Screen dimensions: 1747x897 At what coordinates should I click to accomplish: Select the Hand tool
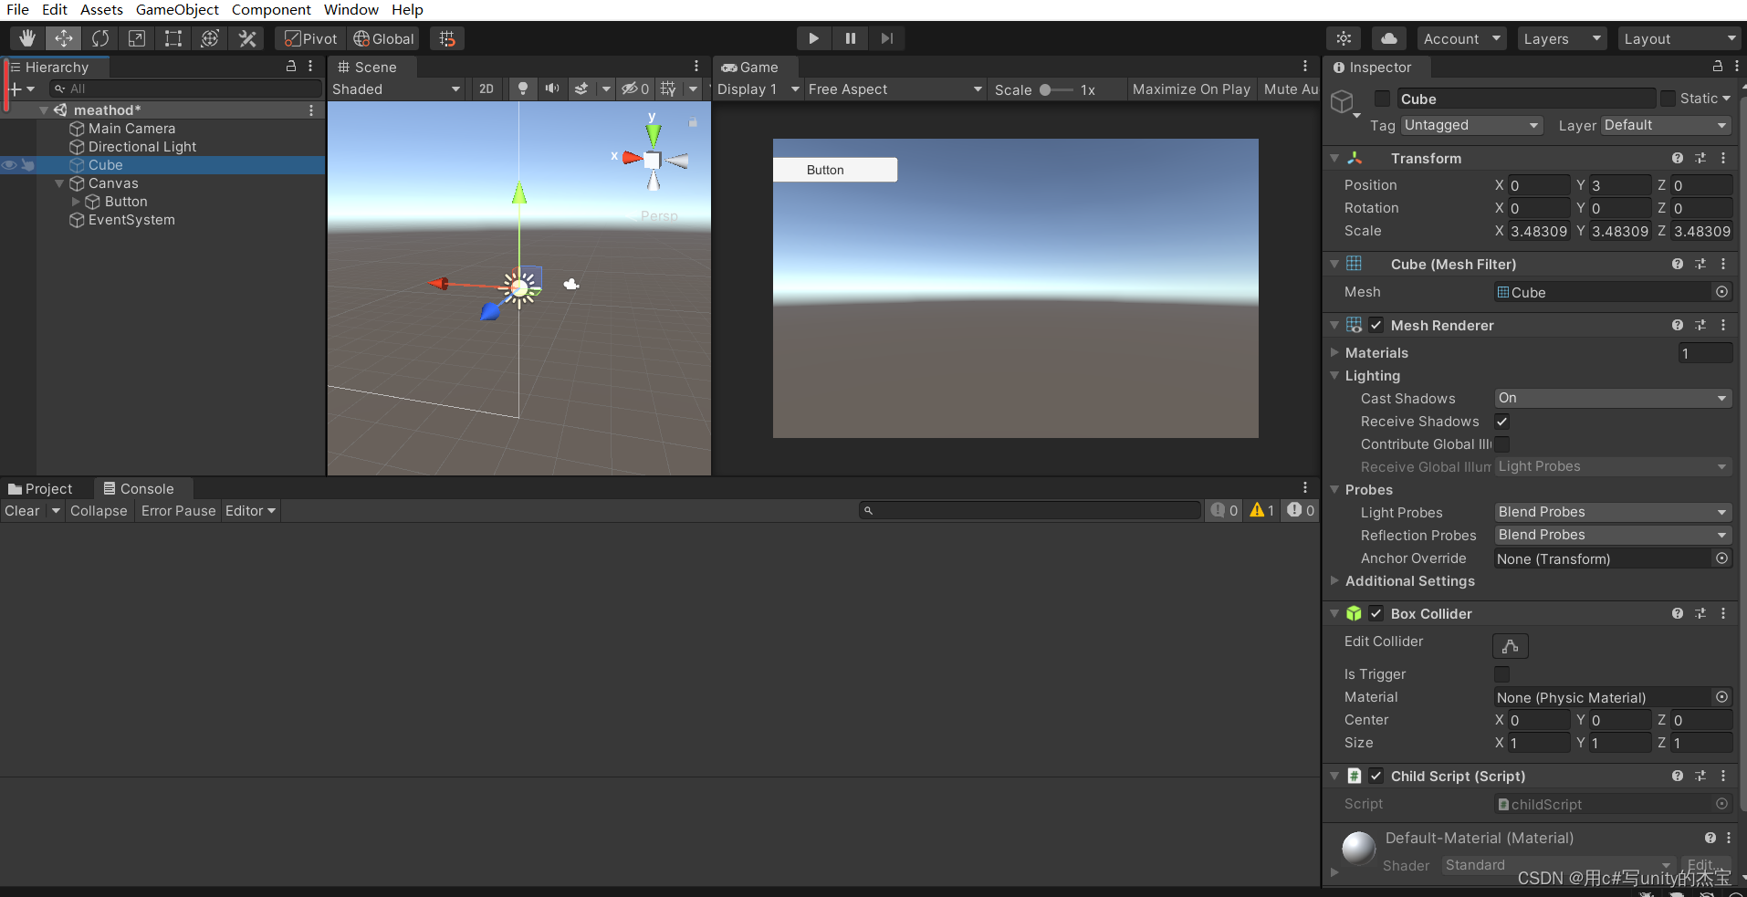click(27, 38)
